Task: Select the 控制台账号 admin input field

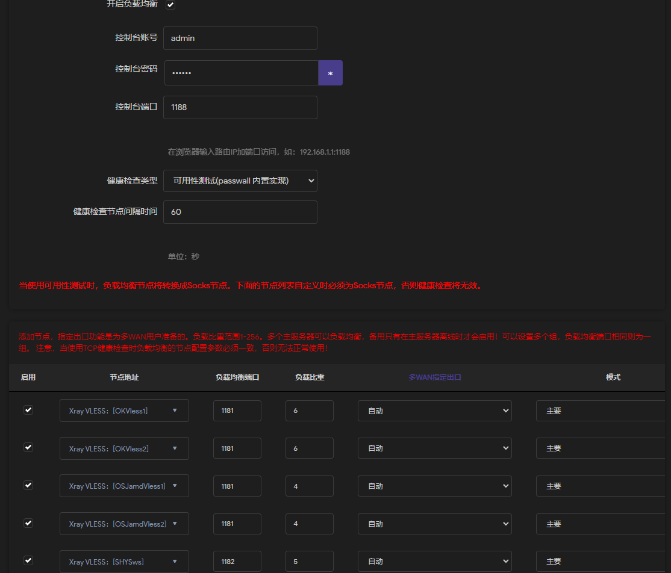Action: 240,37
